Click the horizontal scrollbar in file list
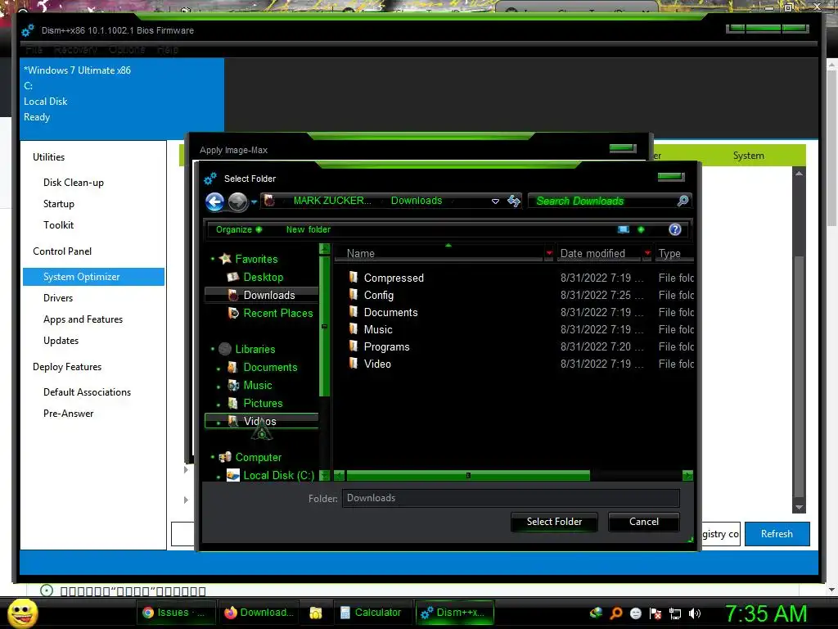Screen dimensions: 838x629 pyautogui.click(x=467, y=476)
